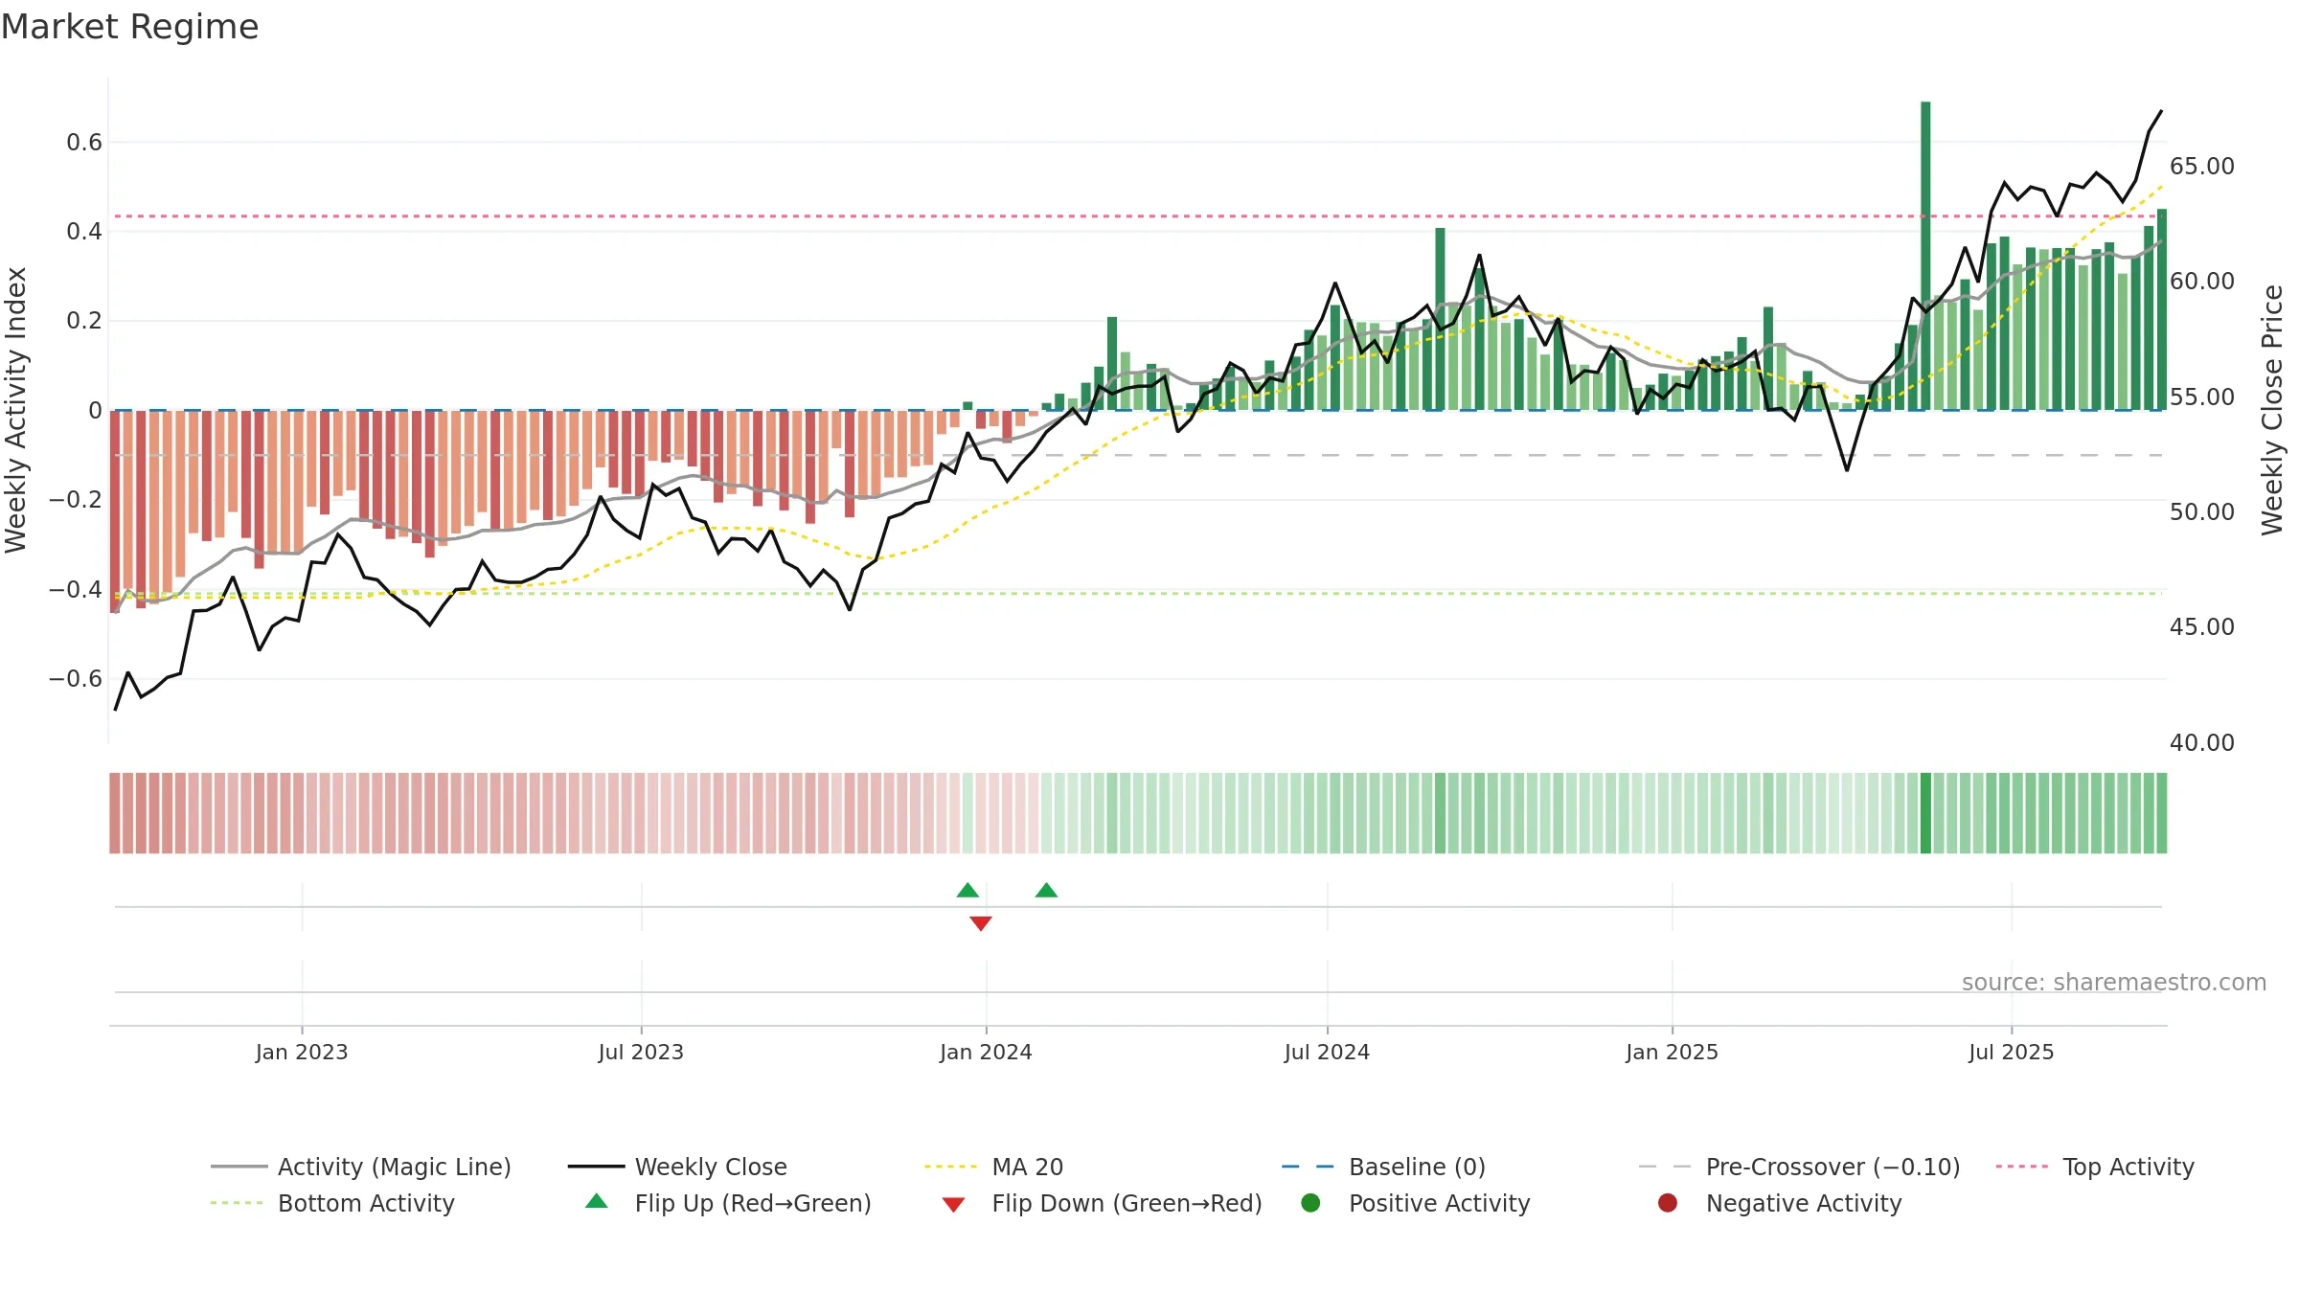
Task: Click the first green flip-up marker before Jan 2024
Action: 967,891
